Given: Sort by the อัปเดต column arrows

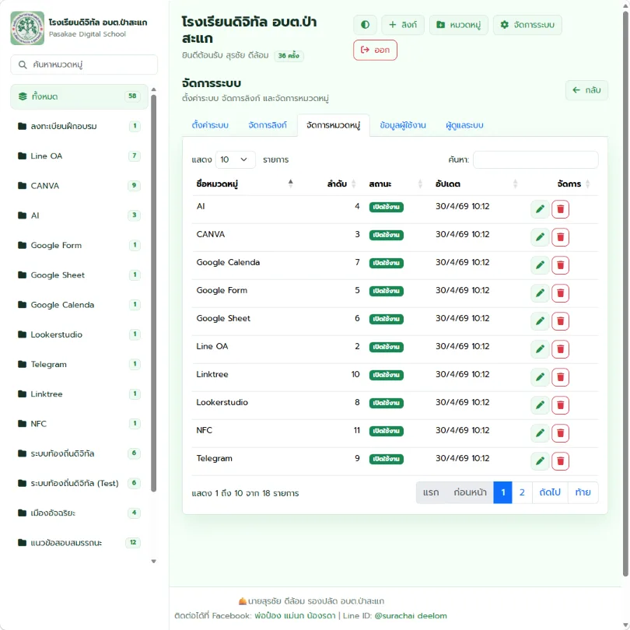Looking at the screenshot, I should click(515, 184).
